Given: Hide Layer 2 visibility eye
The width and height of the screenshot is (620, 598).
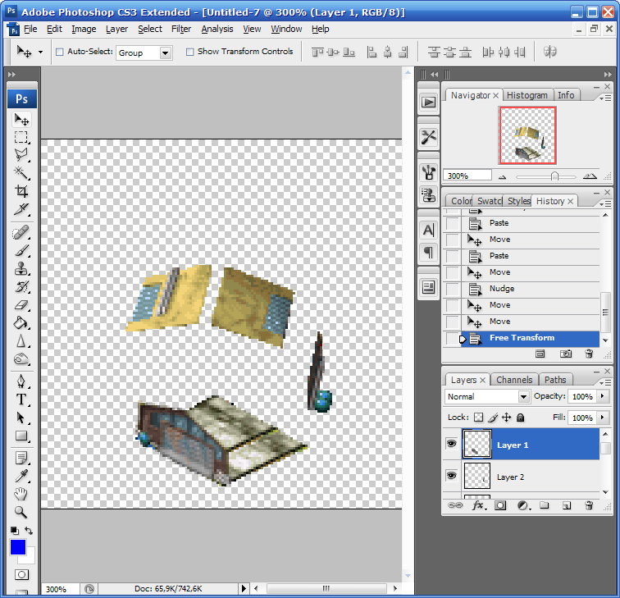Looking at the screenshot, I should [451, 476].
